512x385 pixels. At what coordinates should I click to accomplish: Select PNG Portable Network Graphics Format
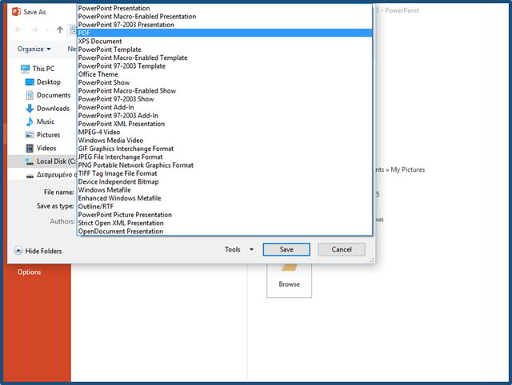[225, 165]
